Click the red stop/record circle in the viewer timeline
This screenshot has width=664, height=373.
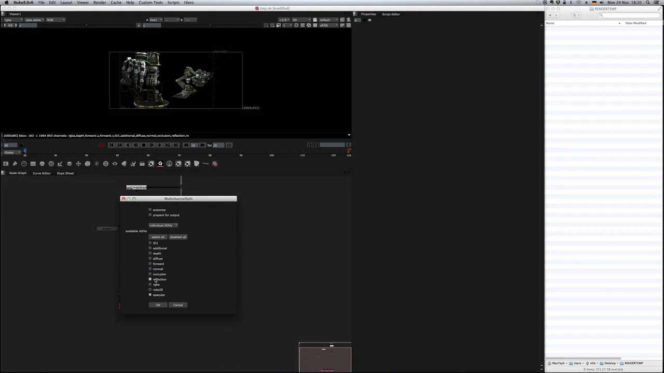pyautogui.click(x=102, y=145)
